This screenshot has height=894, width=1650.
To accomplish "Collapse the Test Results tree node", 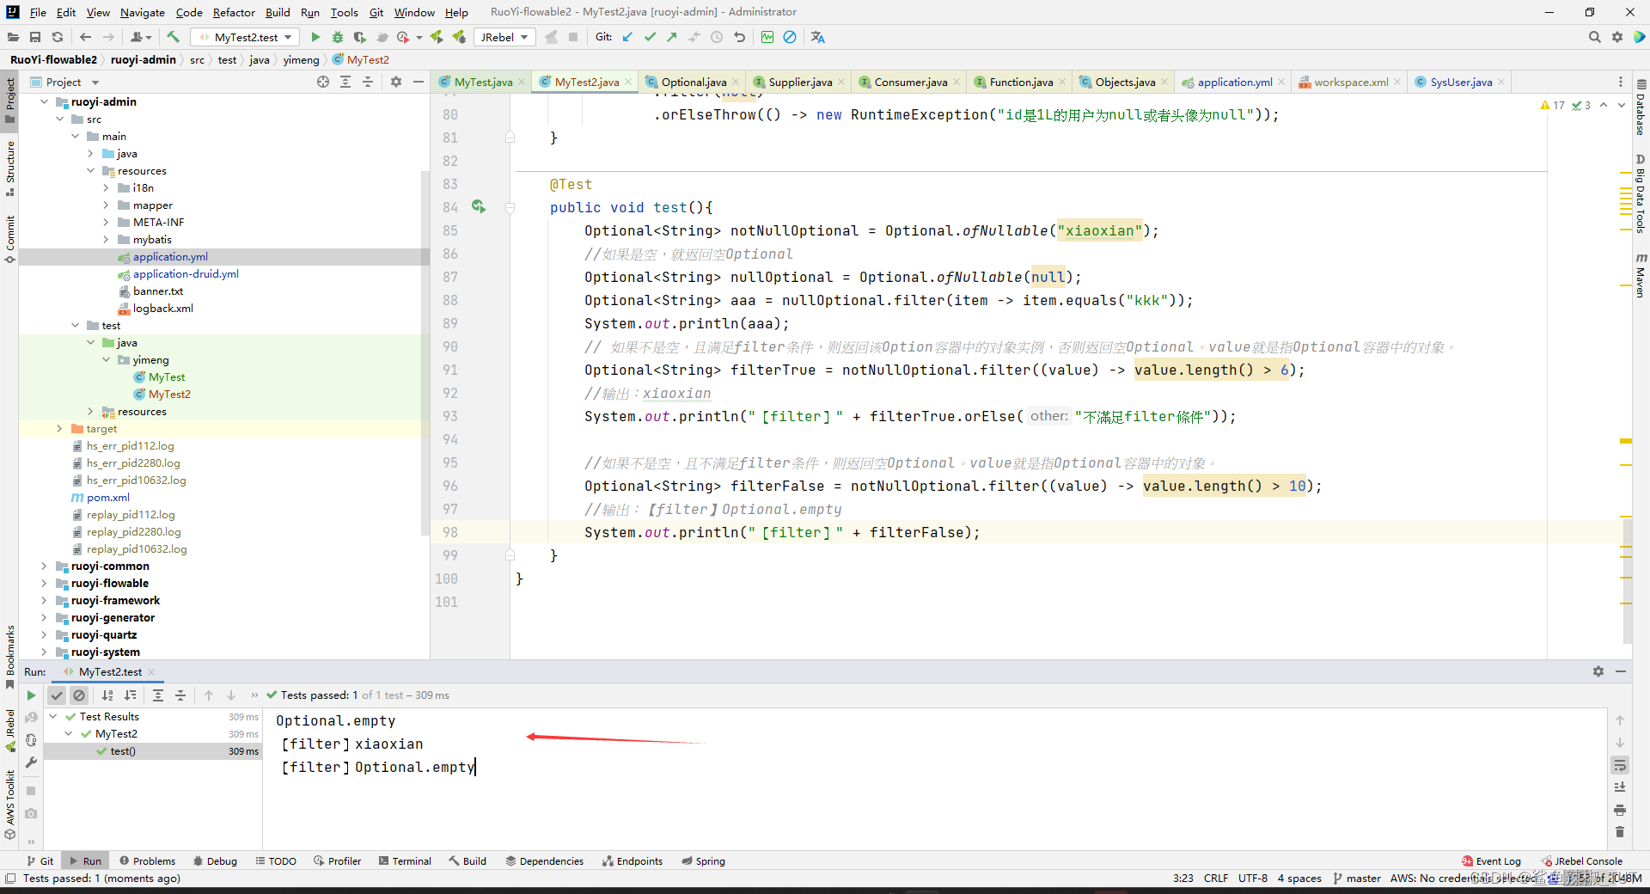I will tap(53, 716).
